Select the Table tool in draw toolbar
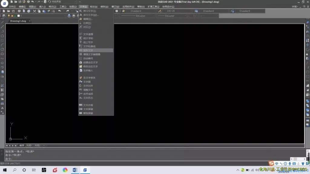 click(2, 104)
